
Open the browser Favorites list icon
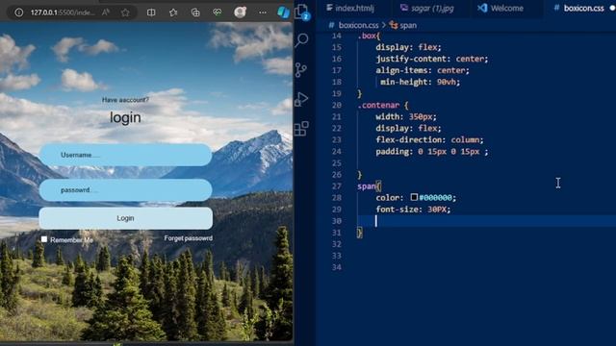click(173, 12)
